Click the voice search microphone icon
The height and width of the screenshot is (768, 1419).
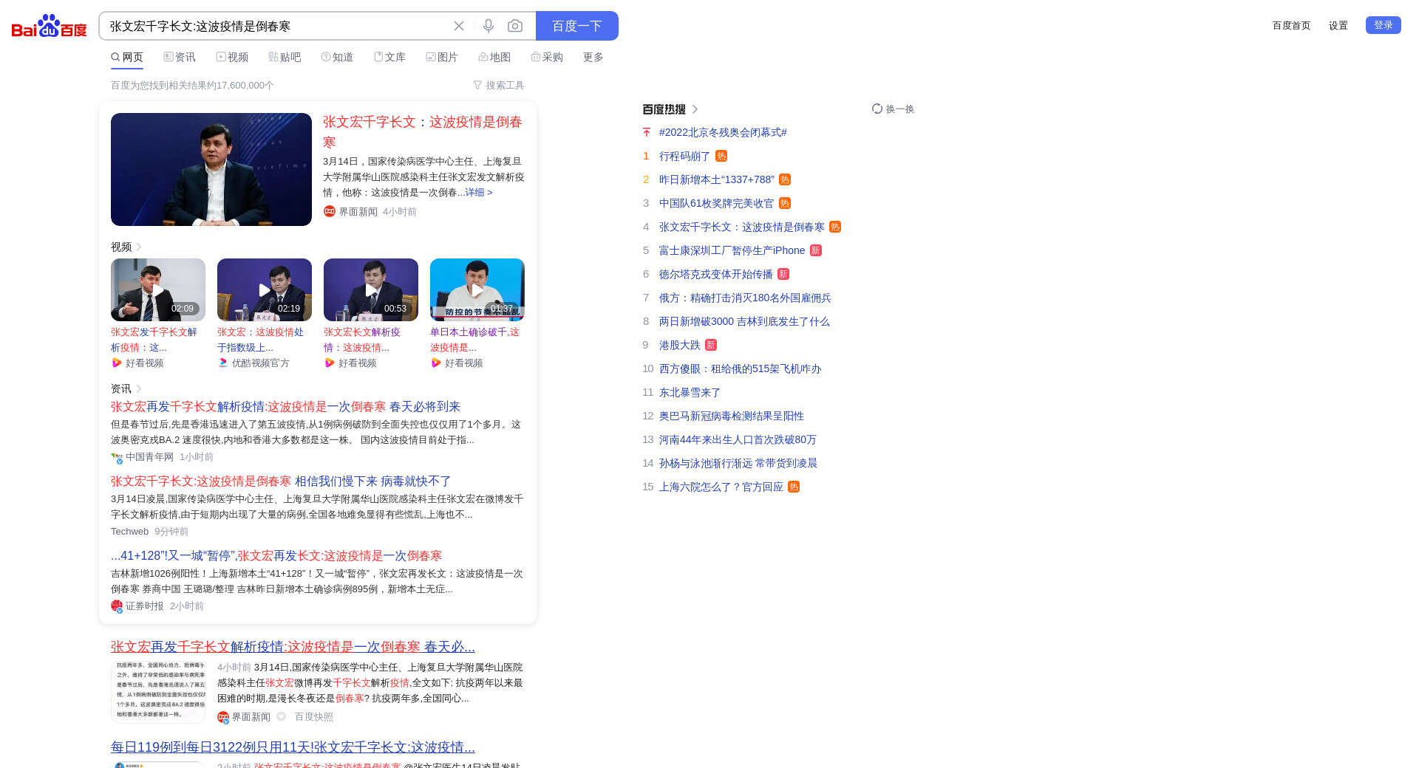(489, 26)
